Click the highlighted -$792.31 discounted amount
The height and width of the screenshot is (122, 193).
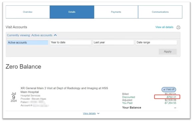tap(171, 97)
